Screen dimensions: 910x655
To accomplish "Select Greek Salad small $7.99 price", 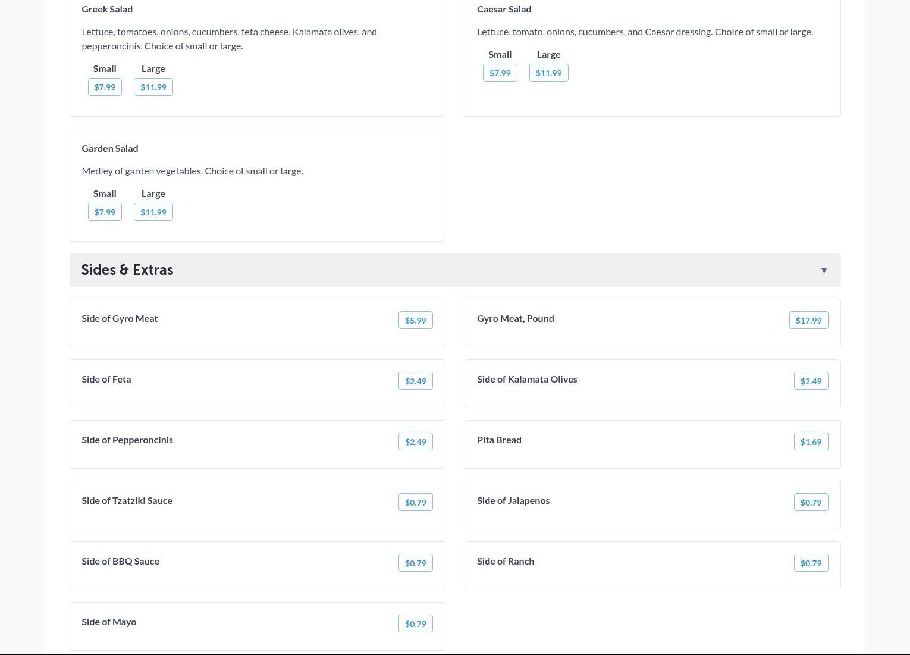I will pyautogui.click(x=105, y=87).
